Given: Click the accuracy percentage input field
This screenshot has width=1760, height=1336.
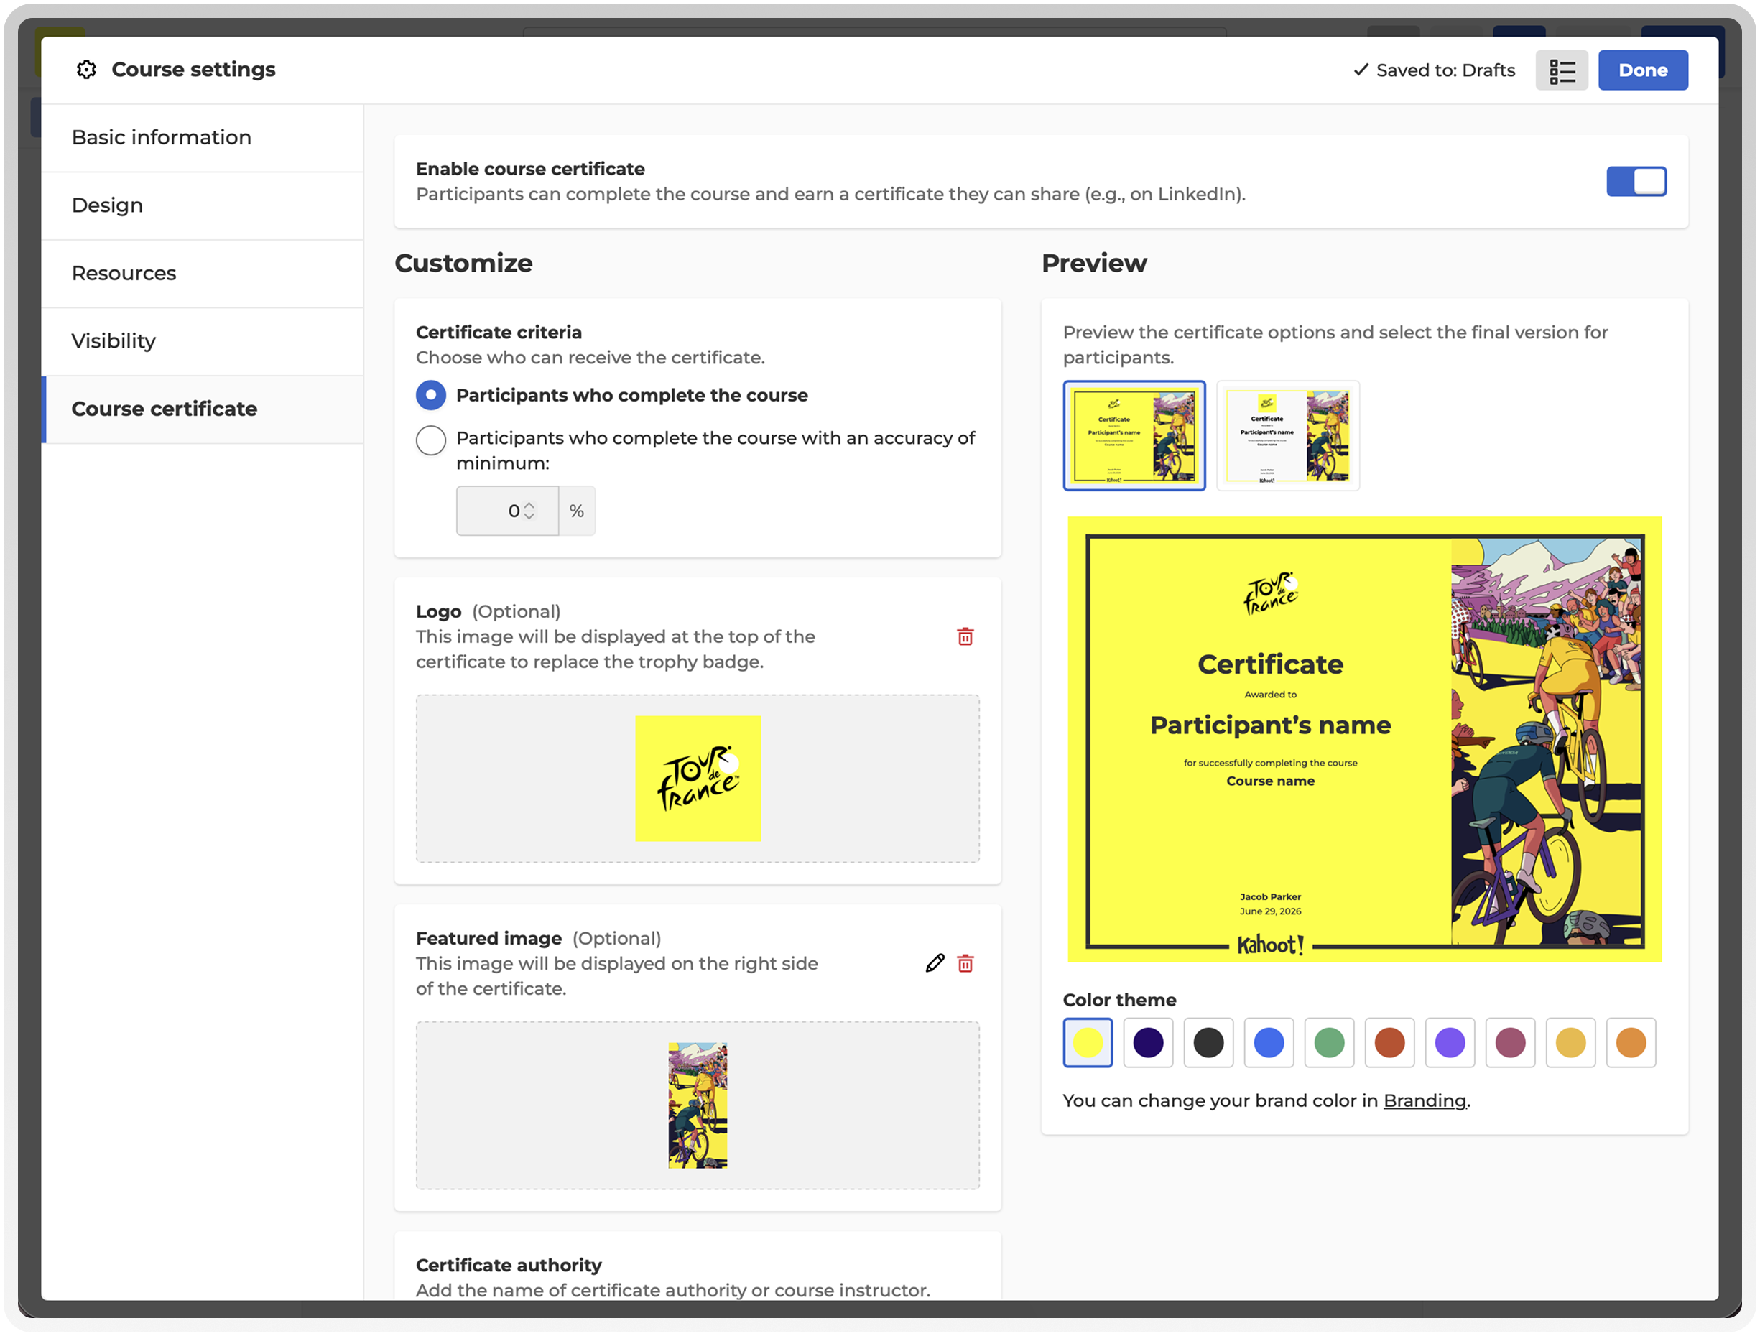Looking at the screenshot, I should (x=507, y=511).
